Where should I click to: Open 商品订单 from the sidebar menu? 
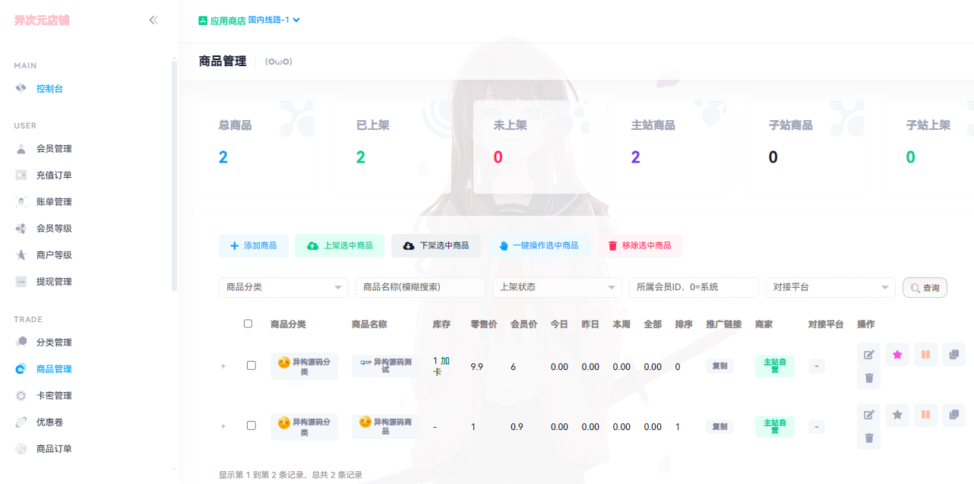point(52,448)
